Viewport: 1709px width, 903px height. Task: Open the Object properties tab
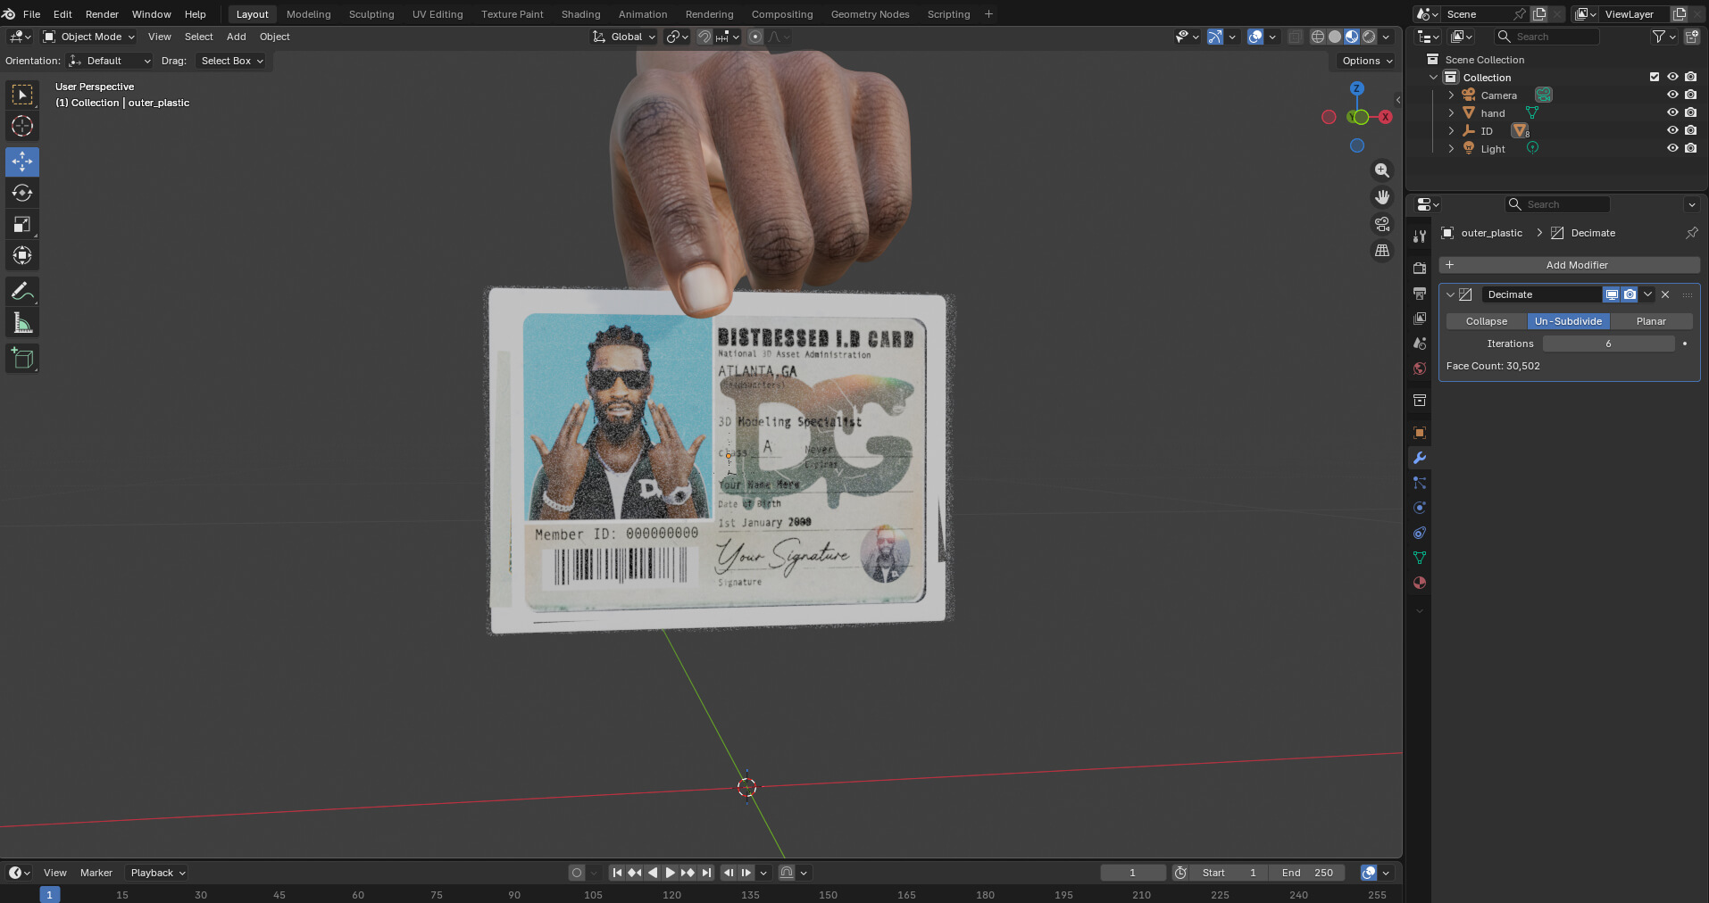pyautogui.click(x=1420, y=433)
